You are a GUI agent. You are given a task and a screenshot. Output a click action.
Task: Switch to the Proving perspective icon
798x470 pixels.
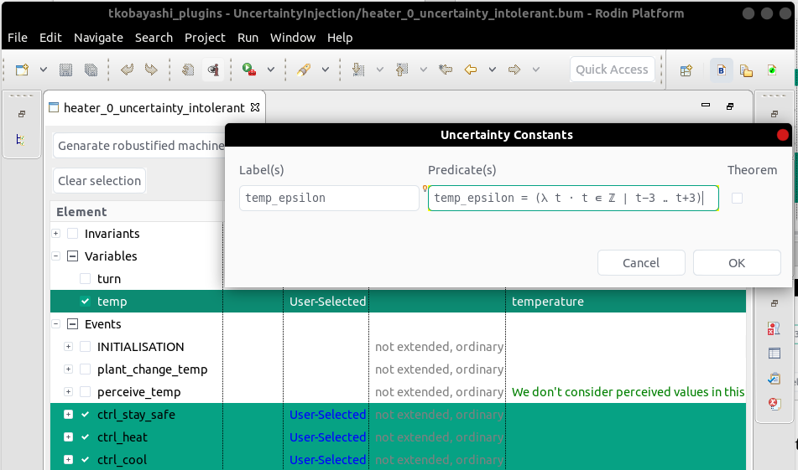click(x=772, y=70)
